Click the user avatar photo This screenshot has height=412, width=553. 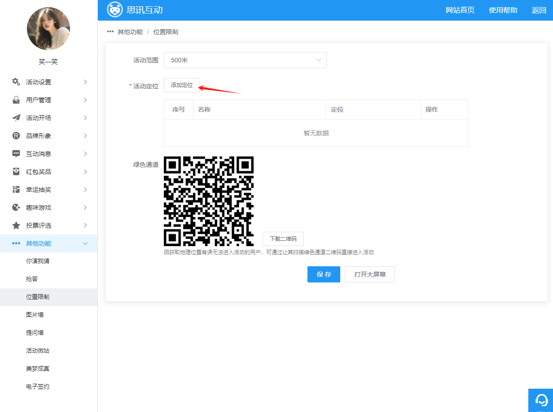coord(48,29)
